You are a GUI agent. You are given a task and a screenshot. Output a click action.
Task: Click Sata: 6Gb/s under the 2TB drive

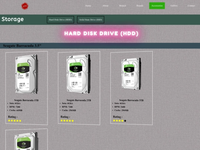tap(67, 103)
